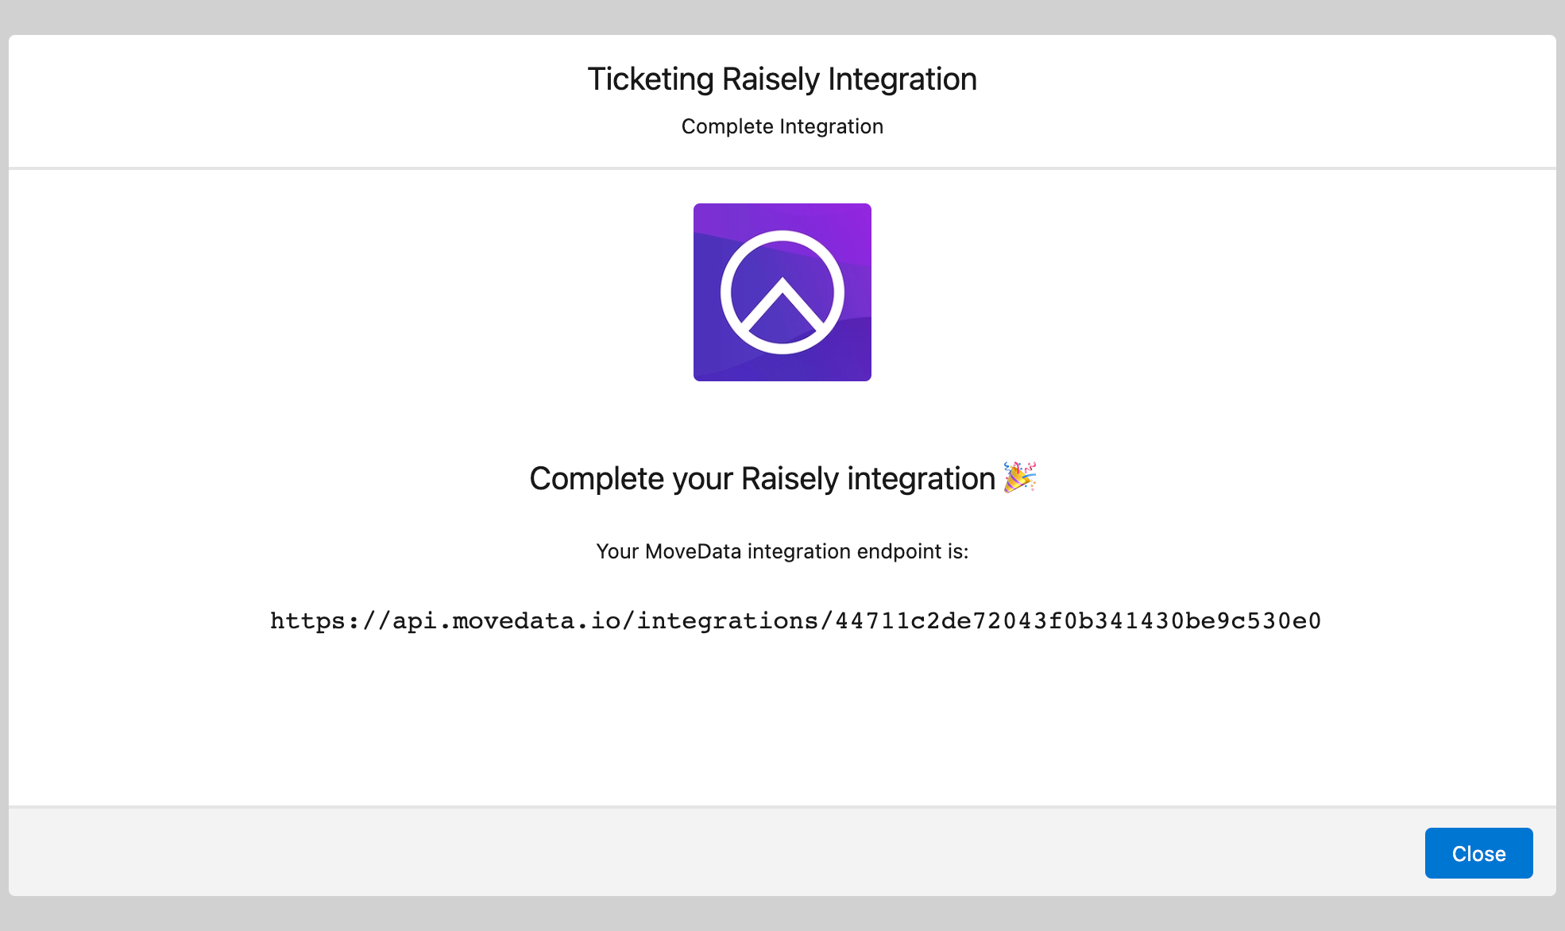Screen dimensions: 1565x931
Task: Click the word "Ticketing" in the title
Action: coord(651,79)
